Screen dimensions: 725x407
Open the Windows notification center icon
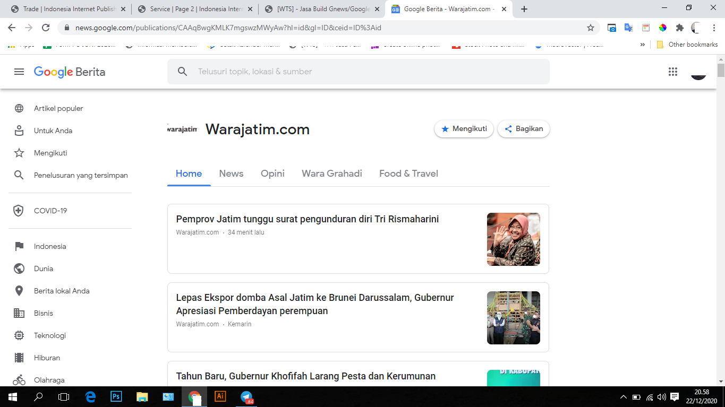point(675,396)
